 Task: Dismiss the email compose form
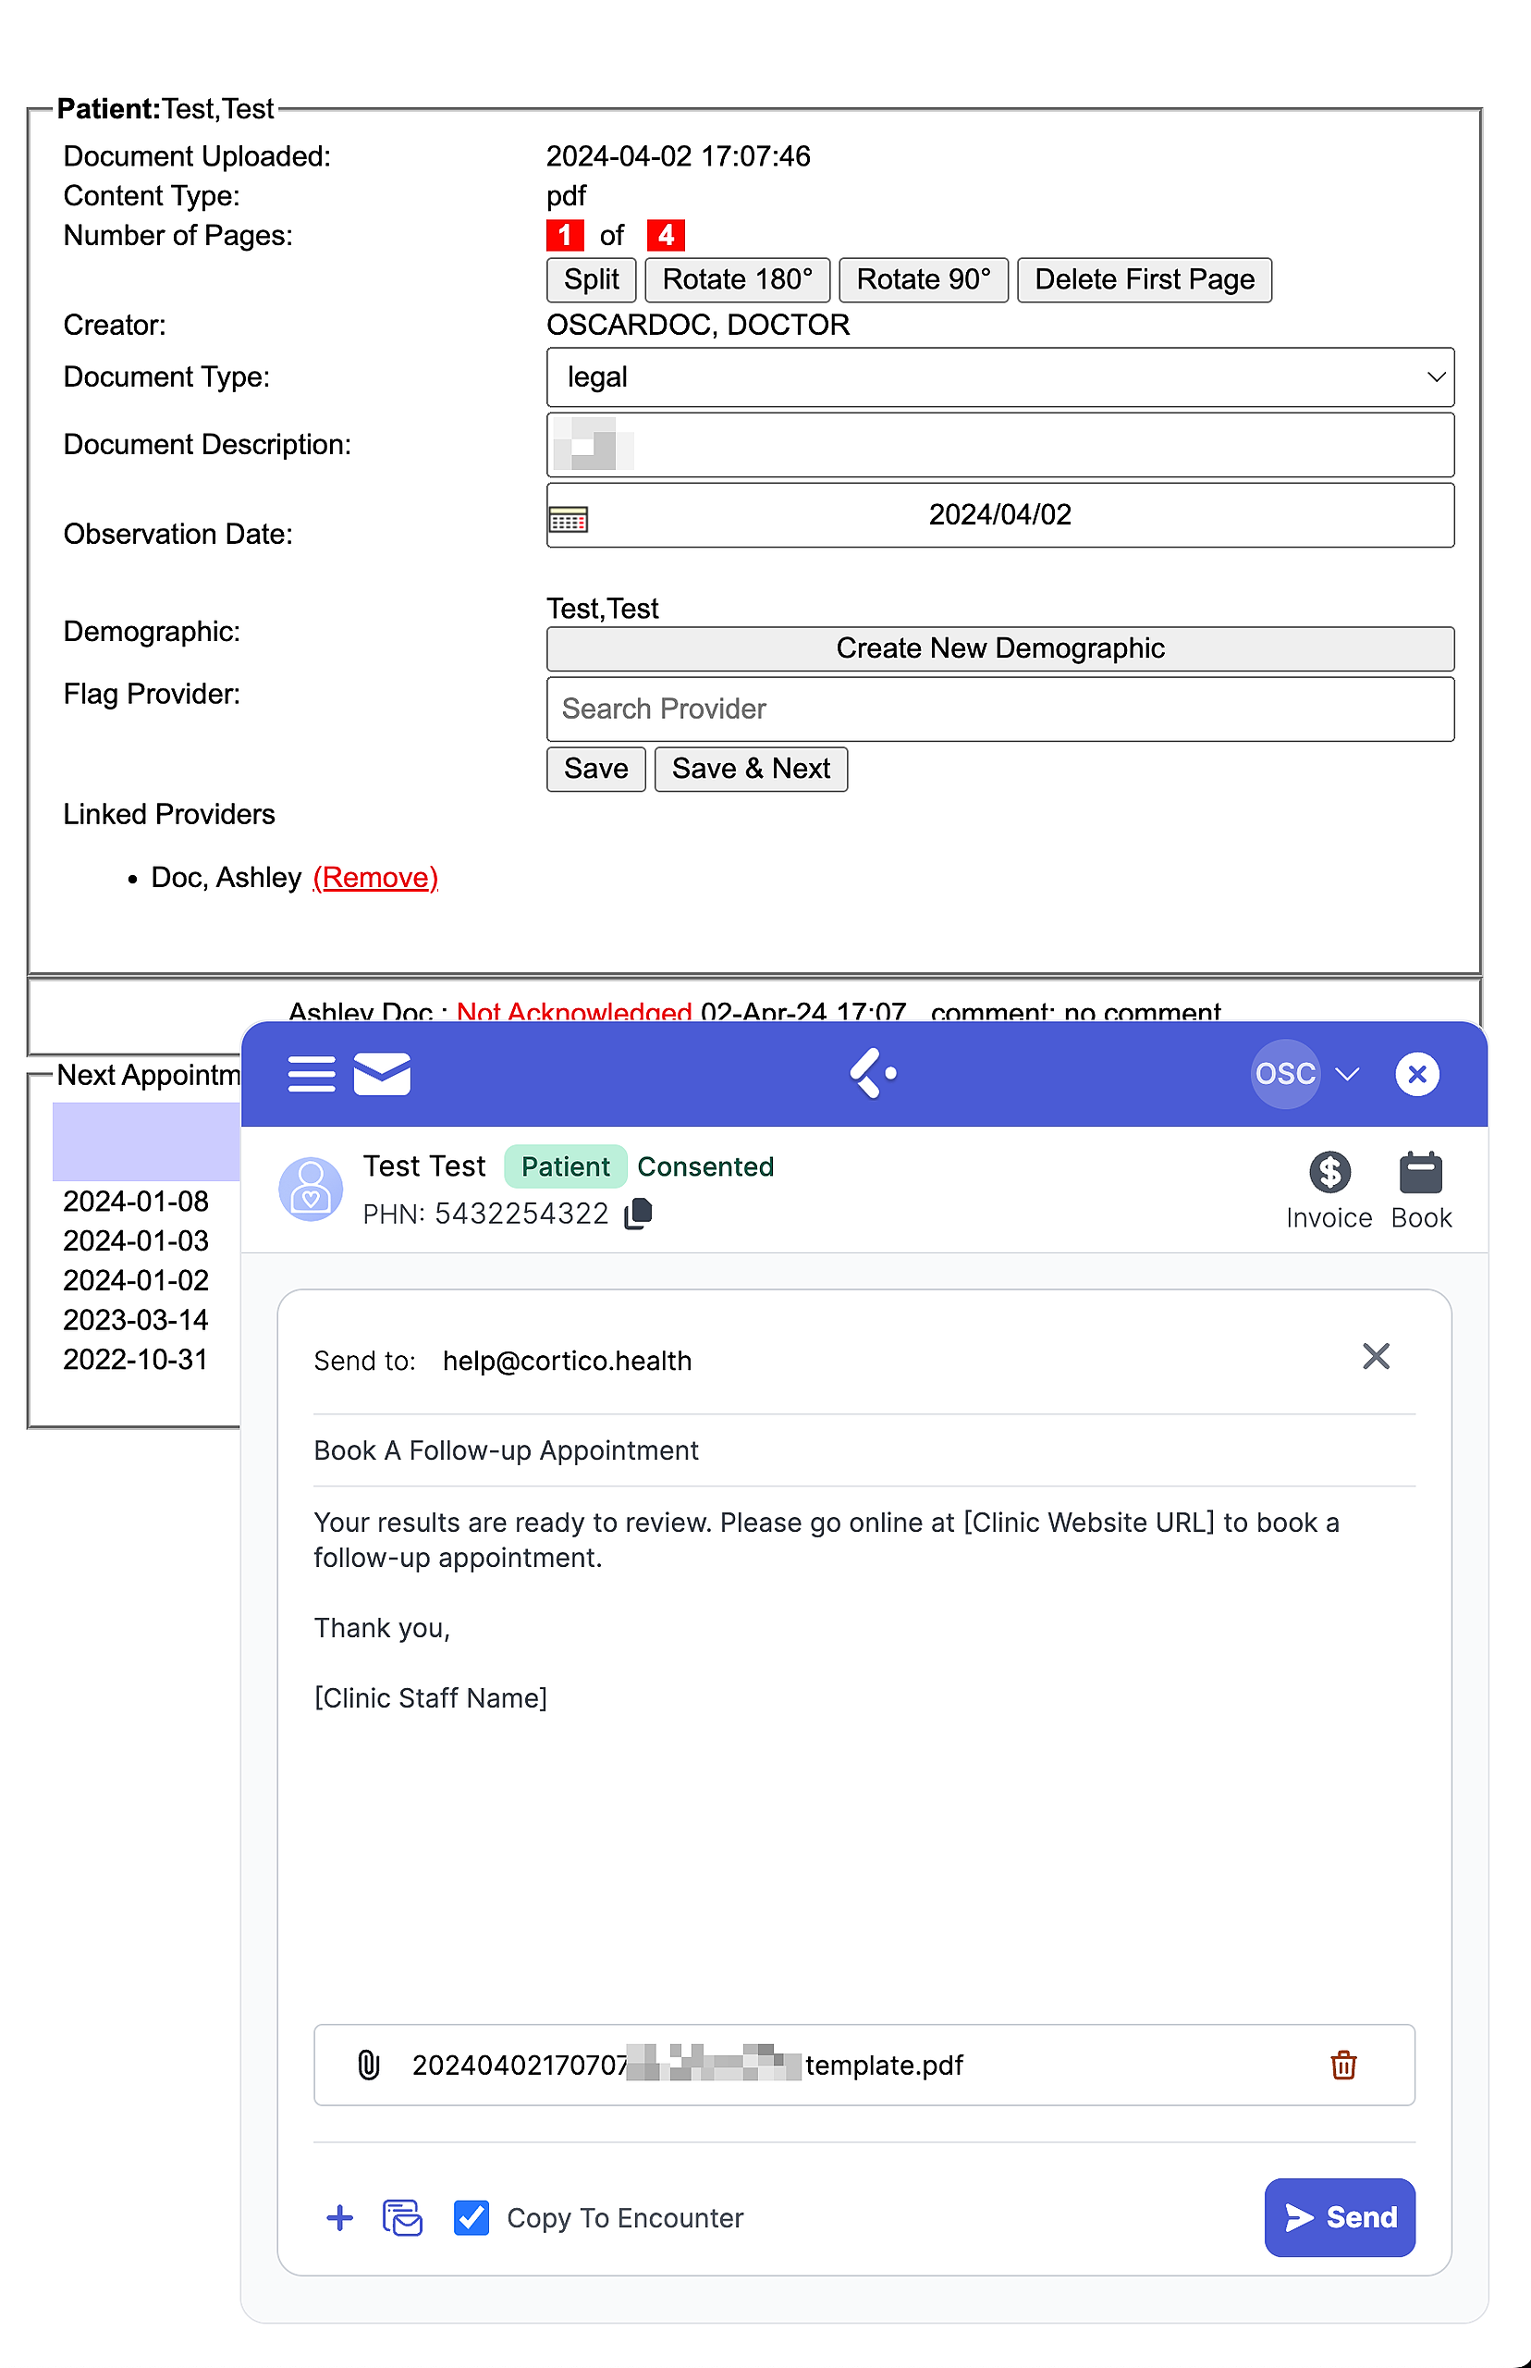[1376, 1357]
